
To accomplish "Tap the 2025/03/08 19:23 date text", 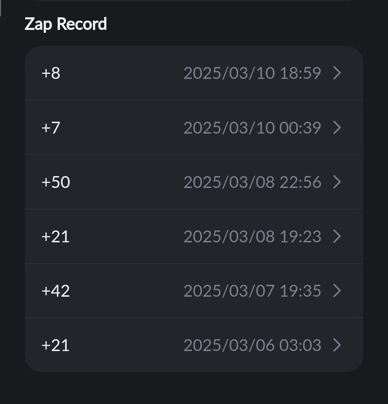I will [x=252, y=236].
